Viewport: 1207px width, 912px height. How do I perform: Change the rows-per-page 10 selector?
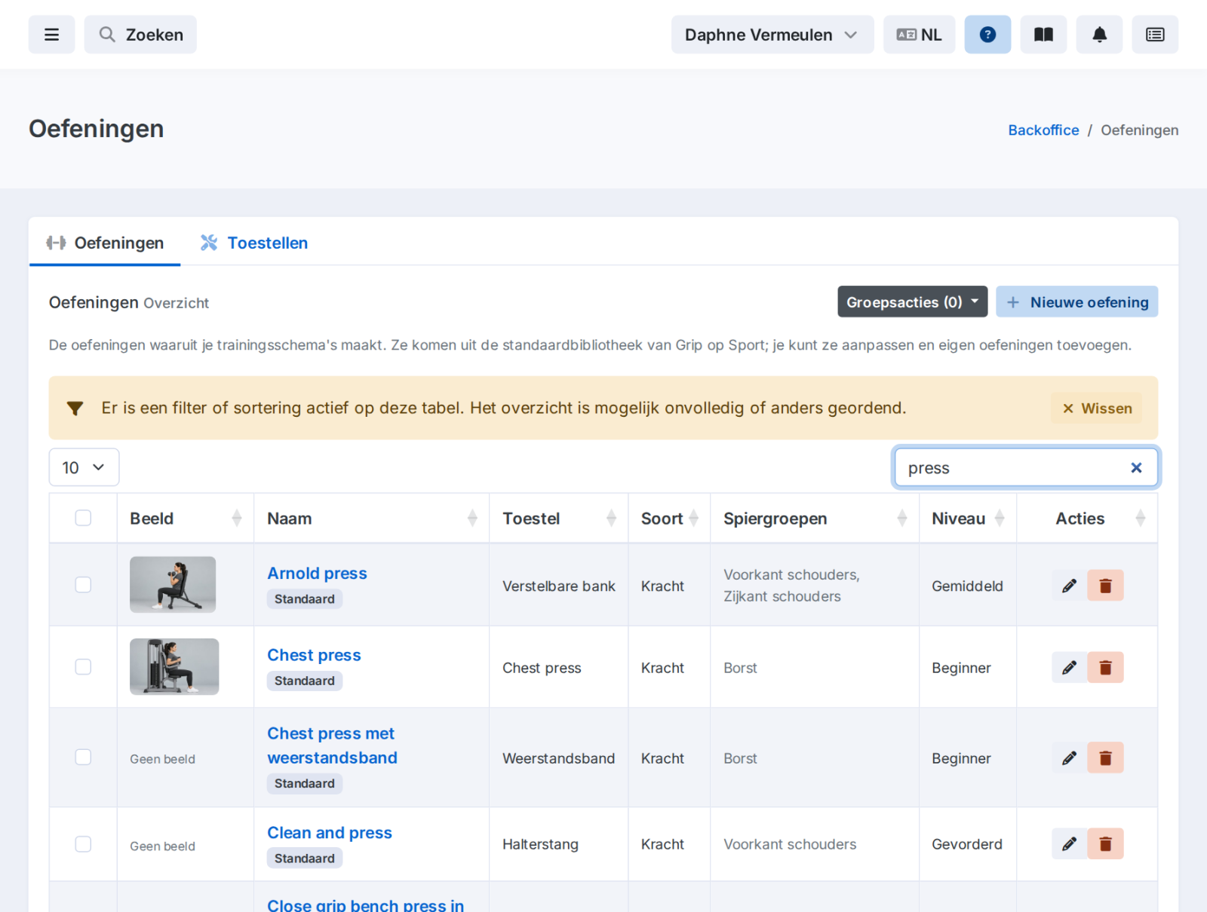click(84, 467)
